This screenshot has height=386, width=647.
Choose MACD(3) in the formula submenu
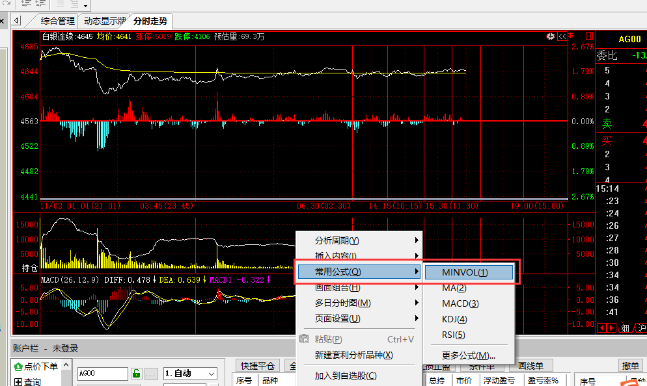pos(460,303)
